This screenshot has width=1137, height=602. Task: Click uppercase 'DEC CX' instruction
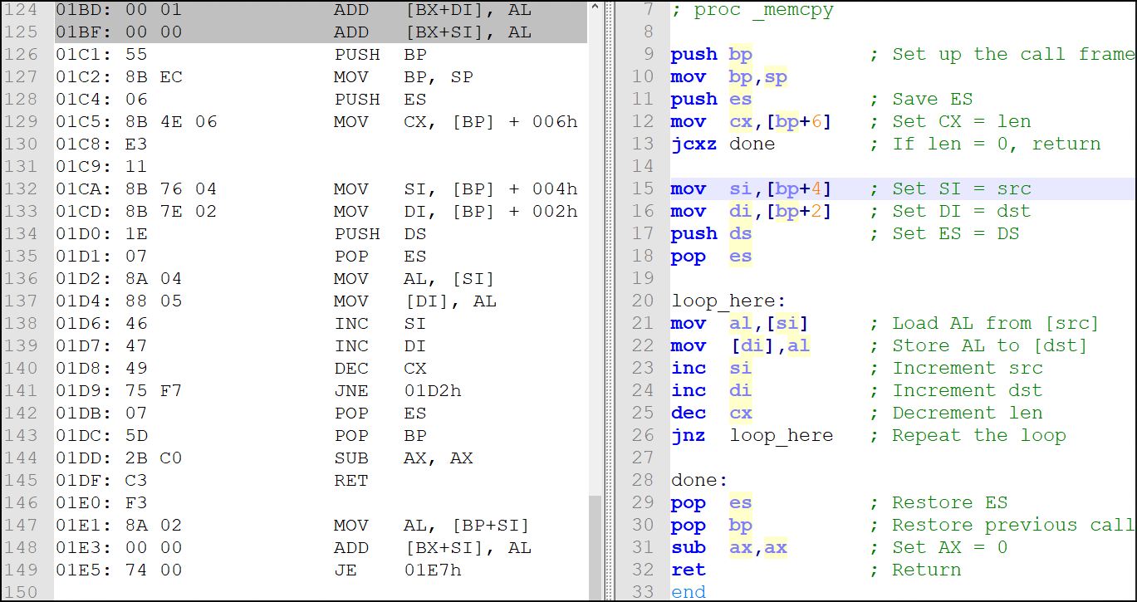(380, 370)
